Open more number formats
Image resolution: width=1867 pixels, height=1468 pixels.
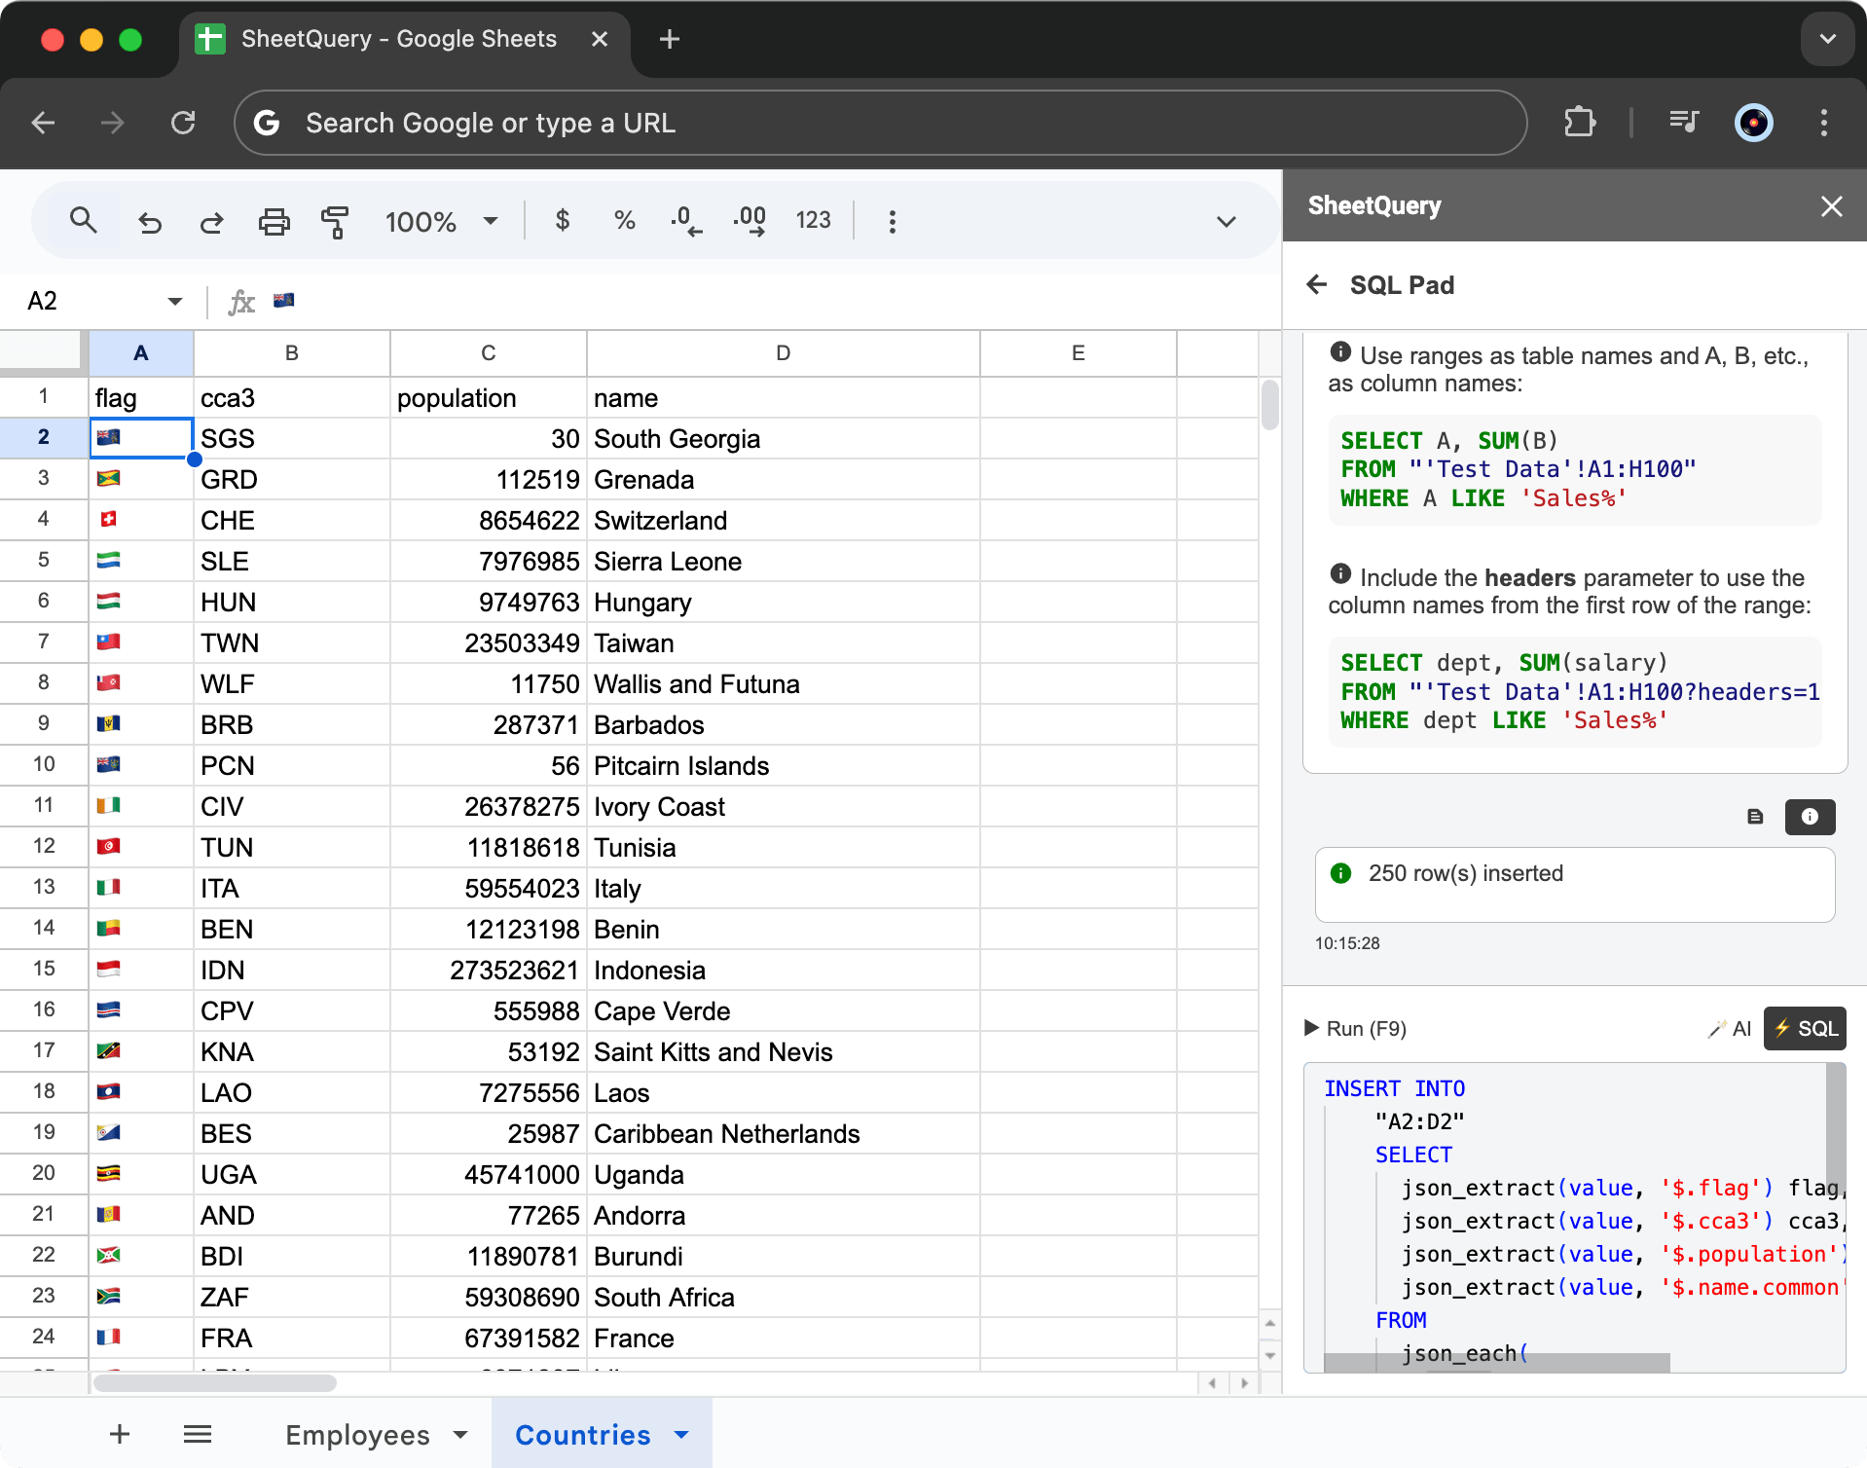[x=814, y=221]
